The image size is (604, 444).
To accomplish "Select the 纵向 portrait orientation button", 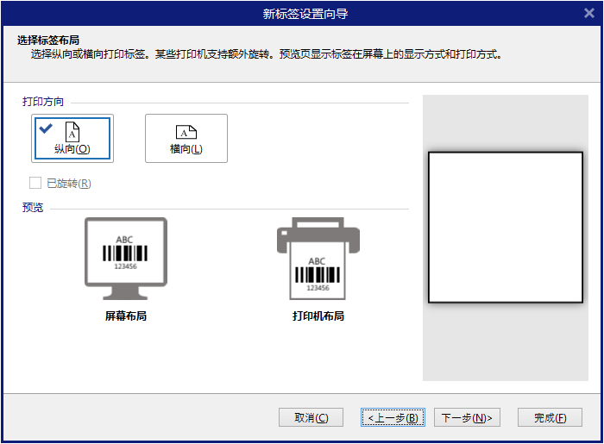I will click(72, 138).
